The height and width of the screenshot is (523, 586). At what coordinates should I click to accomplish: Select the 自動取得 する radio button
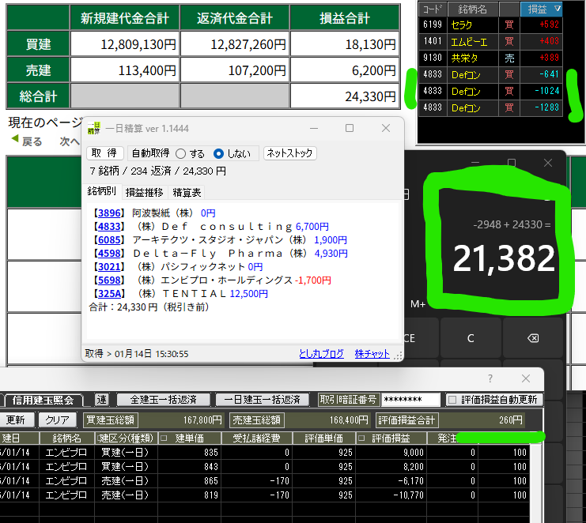point(180,153)
